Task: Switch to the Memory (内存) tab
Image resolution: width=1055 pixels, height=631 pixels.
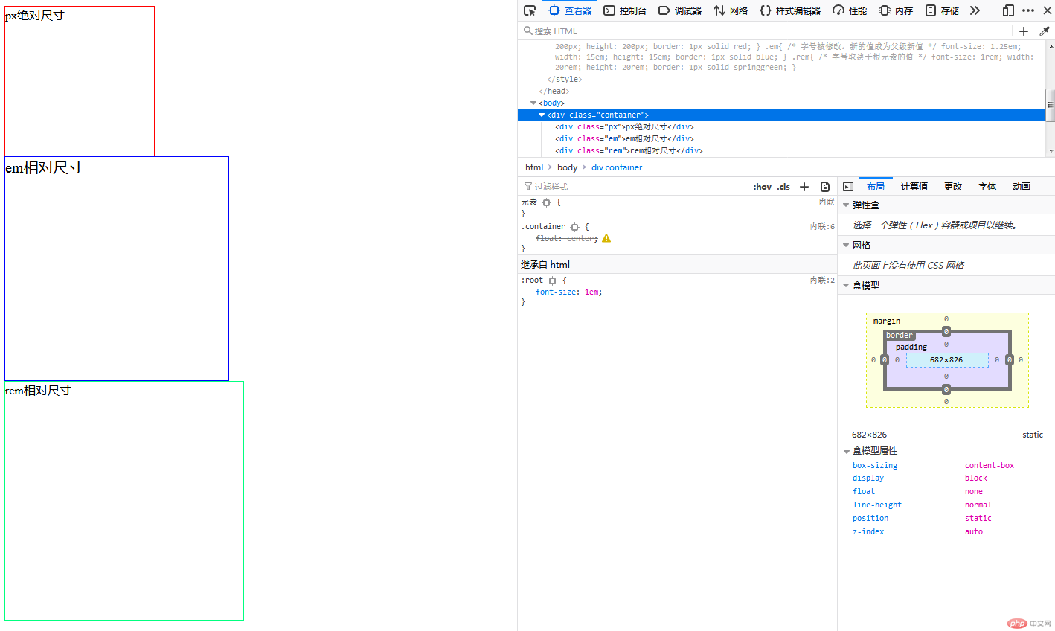Action: (x=896, y=10)
